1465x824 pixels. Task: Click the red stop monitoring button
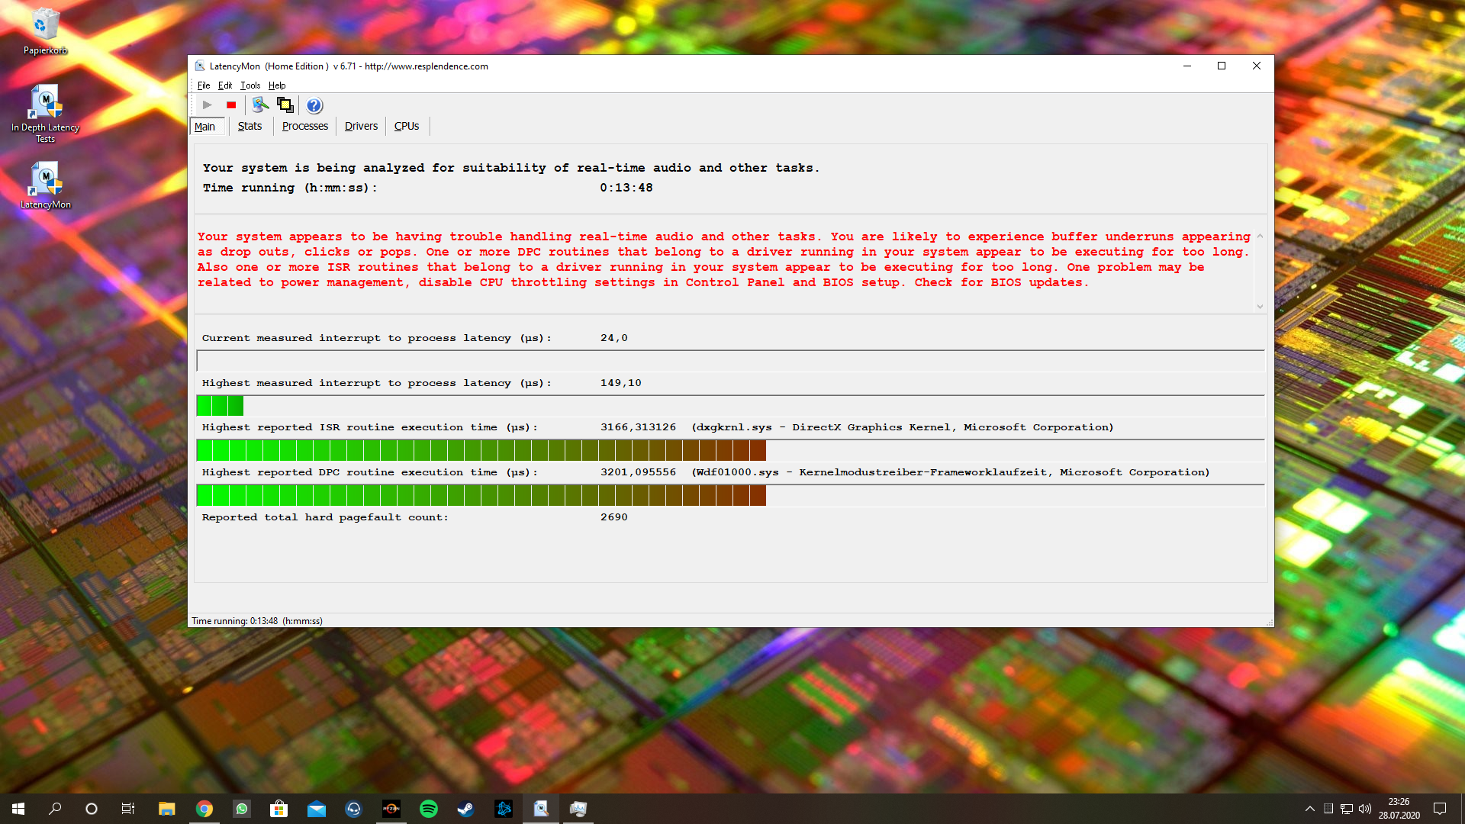(x=231, y=105)
